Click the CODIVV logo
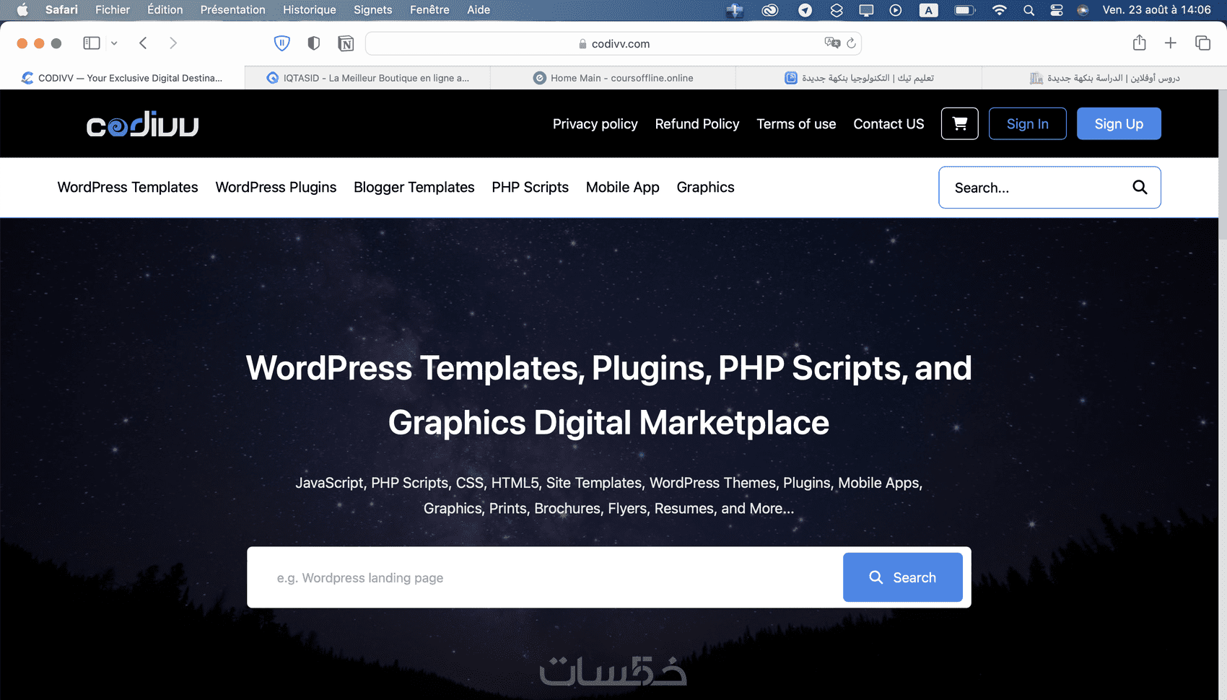The height and width of the screenshot is (700, 1227). pyautogui.click(x=142, y=124)
